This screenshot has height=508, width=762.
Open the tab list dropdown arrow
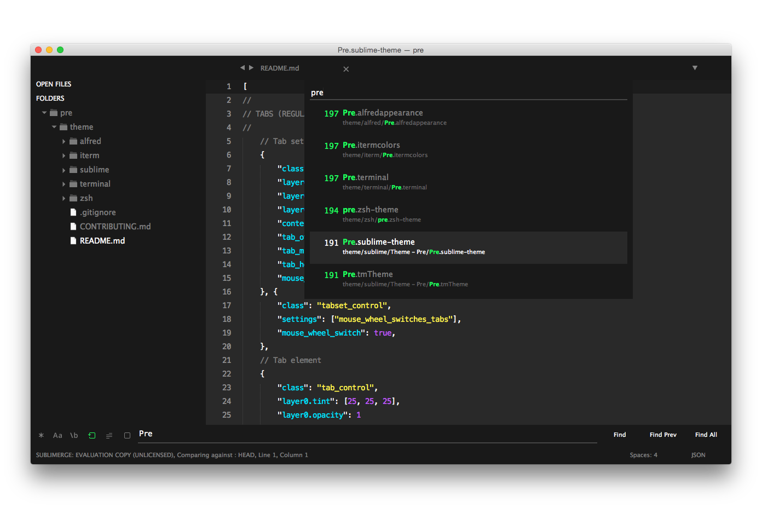tap(695, 68)
